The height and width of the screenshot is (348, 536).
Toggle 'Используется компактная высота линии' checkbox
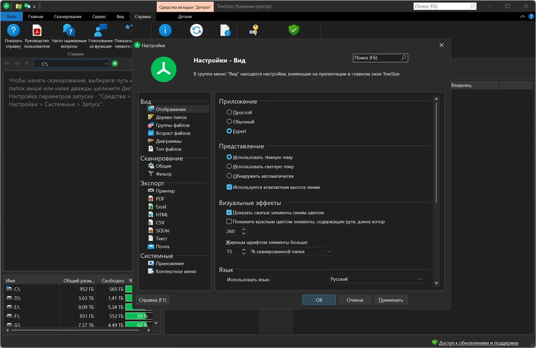229,187
